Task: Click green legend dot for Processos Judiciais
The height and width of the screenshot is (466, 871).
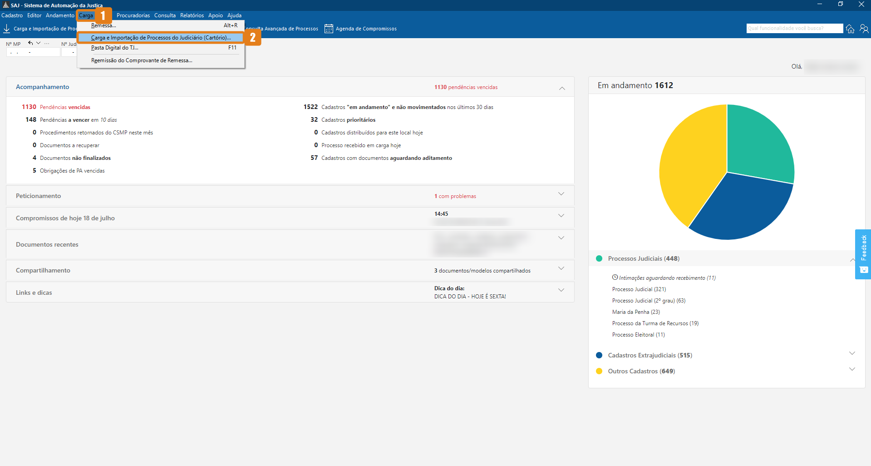Action: point(599,258)
